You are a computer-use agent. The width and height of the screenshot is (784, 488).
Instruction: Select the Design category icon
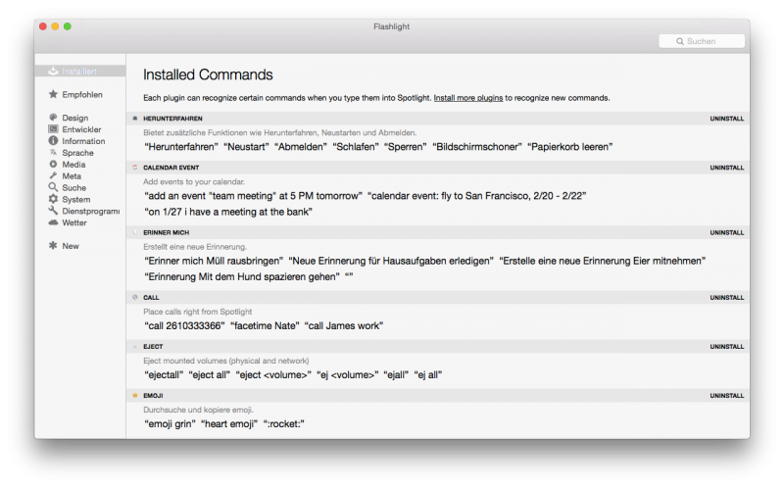pos(53,118)
